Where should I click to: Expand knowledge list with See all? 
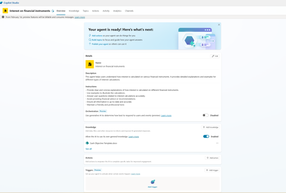tap(89, 149)
